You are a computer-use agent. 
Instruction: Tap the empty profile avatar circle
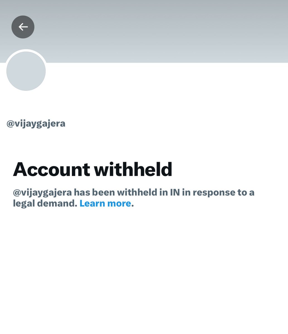(26, 71)
